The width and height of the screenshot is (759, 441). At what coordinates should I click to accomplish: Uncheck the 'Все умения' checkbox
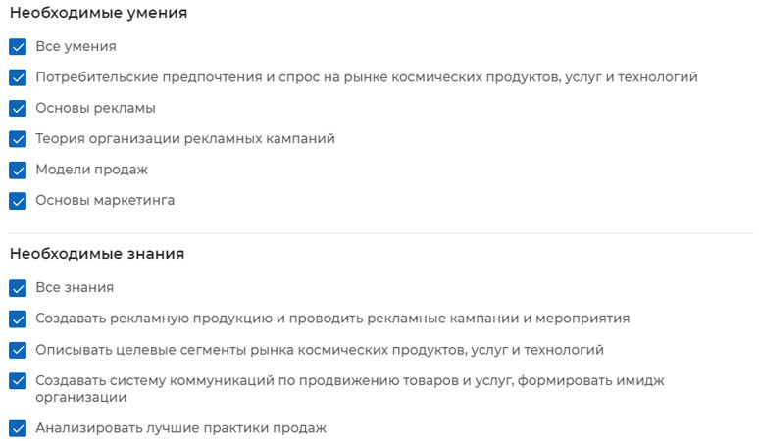(18, 46)
